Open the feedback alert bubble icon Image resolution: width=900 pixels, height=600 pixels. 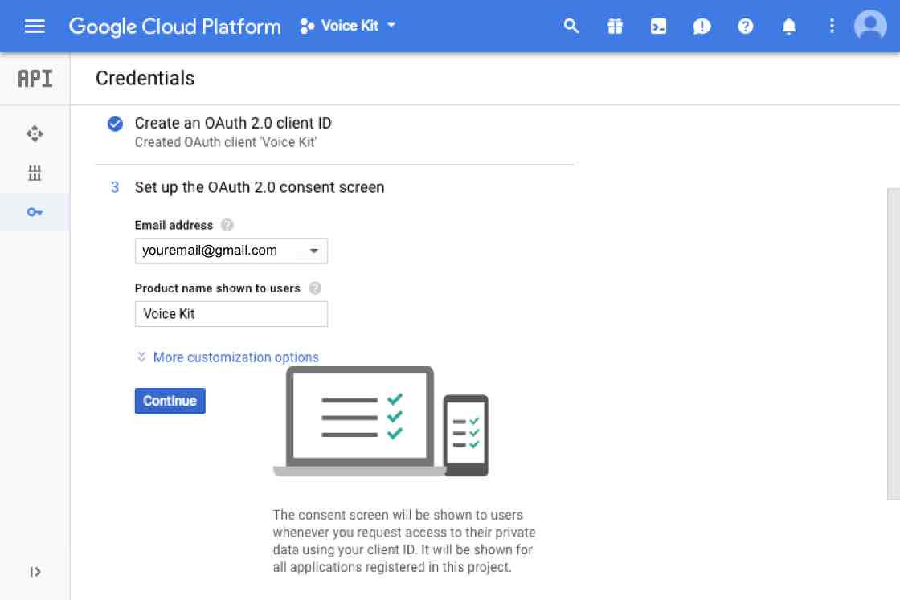(702, 27)
